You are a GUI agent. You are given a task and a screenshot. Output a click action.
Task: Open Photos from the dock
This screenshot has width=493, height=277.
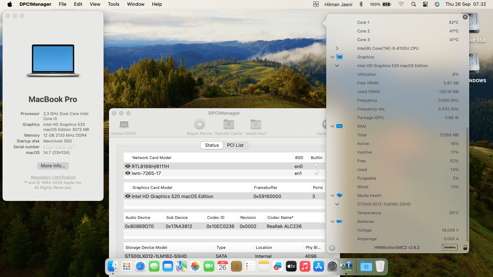tap(195, 267)
